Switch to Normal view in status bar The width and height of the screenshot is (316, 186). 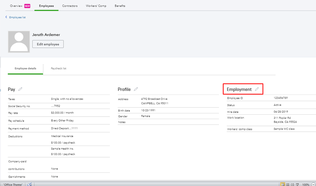click(x=283, y=184)
